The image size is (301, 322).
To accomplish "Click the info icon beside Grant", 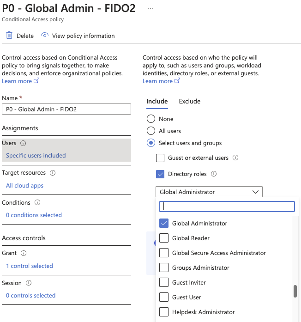I will pos(24,253).
